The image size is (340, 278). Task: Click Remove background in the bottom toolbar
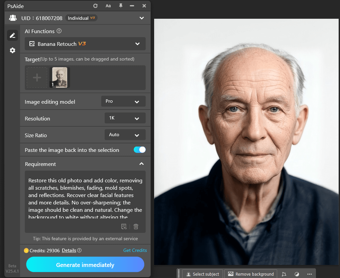pos(250,274)
